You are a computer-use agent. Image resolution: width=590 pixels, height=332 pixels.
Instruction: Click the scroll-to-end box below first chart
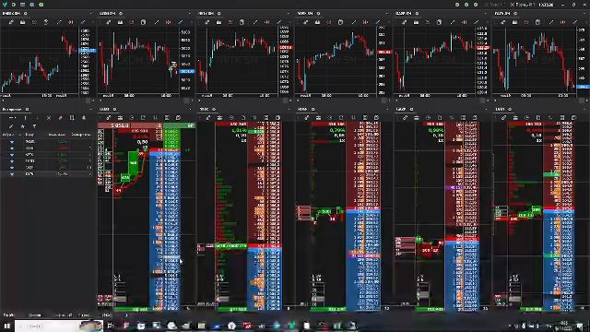coord(88,101)
